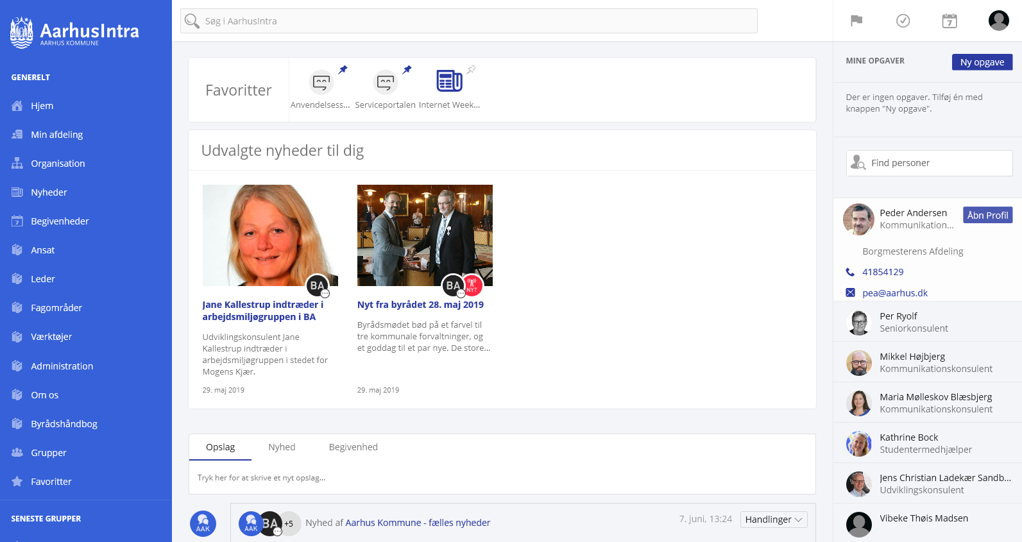
Task: Open Internet Week favorite icon
Action: (x=449, y=81)
